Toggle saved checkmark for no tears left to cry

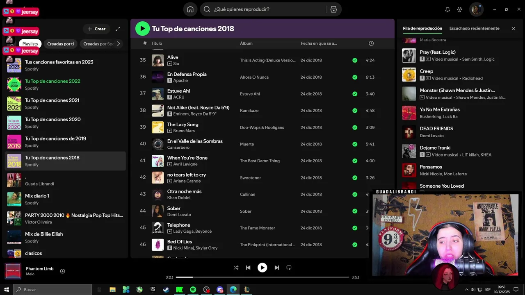[x=355, y=178]
